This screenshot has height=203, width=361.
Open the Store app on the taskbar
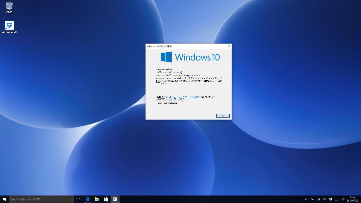106,199
